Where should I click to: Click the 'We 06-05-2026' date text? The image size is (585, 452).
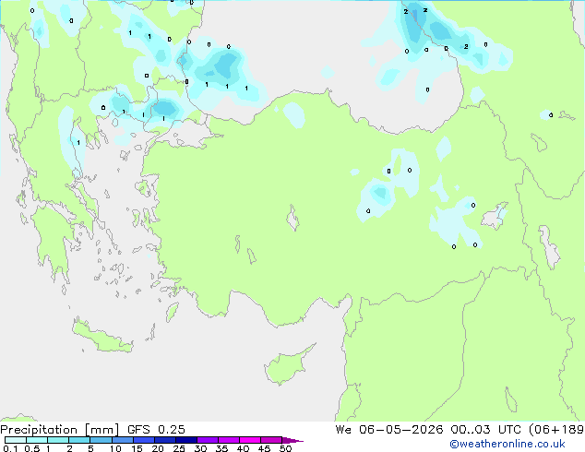coord(389,430)
